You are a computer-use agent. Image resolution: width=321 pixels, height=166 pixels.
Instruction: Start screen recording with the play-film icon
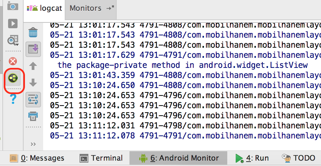coord(13,23)
